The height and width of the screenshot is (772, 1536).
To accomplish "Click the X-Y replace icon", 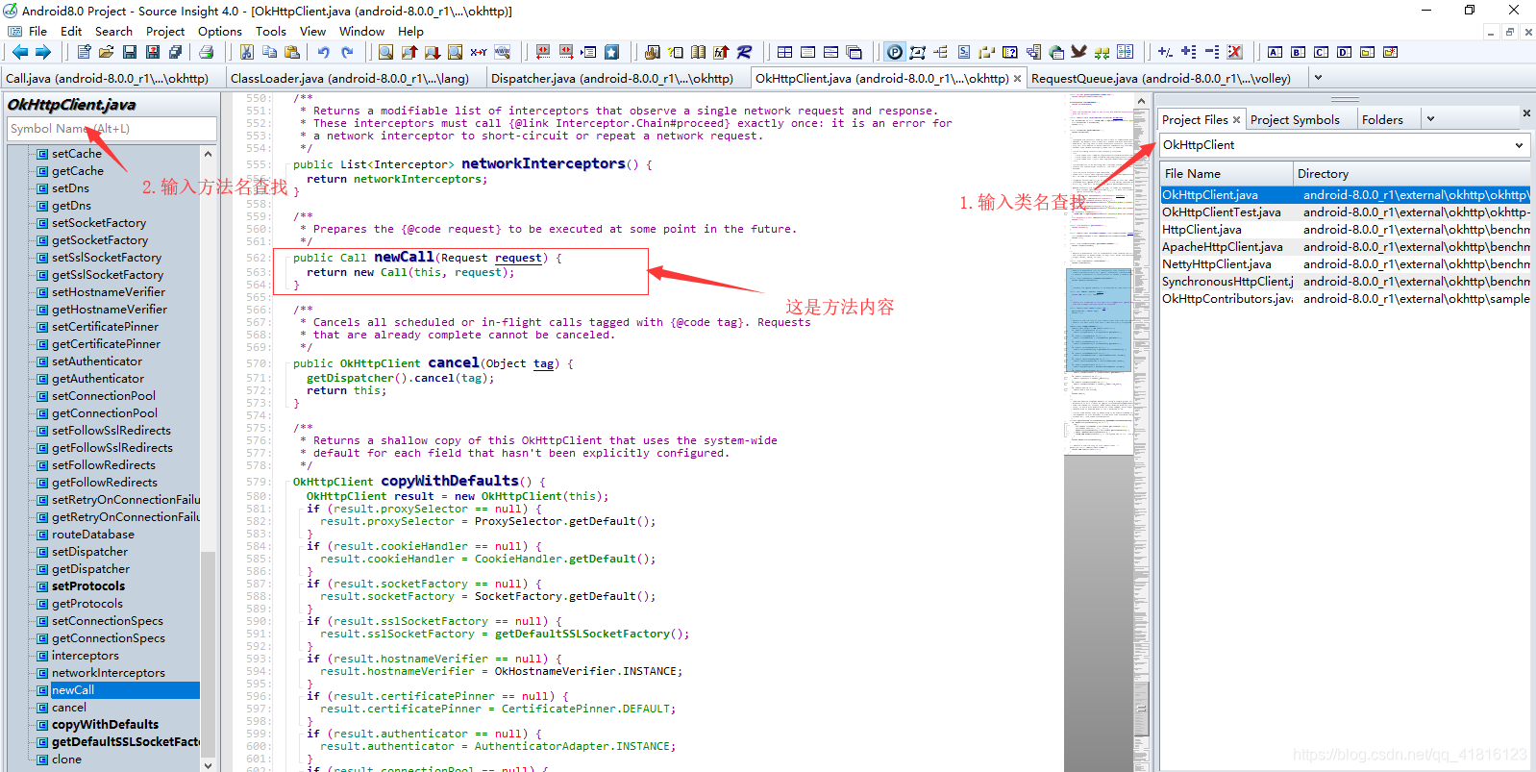I will tap(479, 52).
